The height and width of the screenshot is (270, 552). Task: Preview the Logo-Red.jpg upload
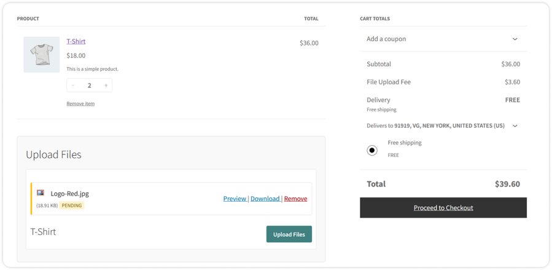(x=235, y=199)
